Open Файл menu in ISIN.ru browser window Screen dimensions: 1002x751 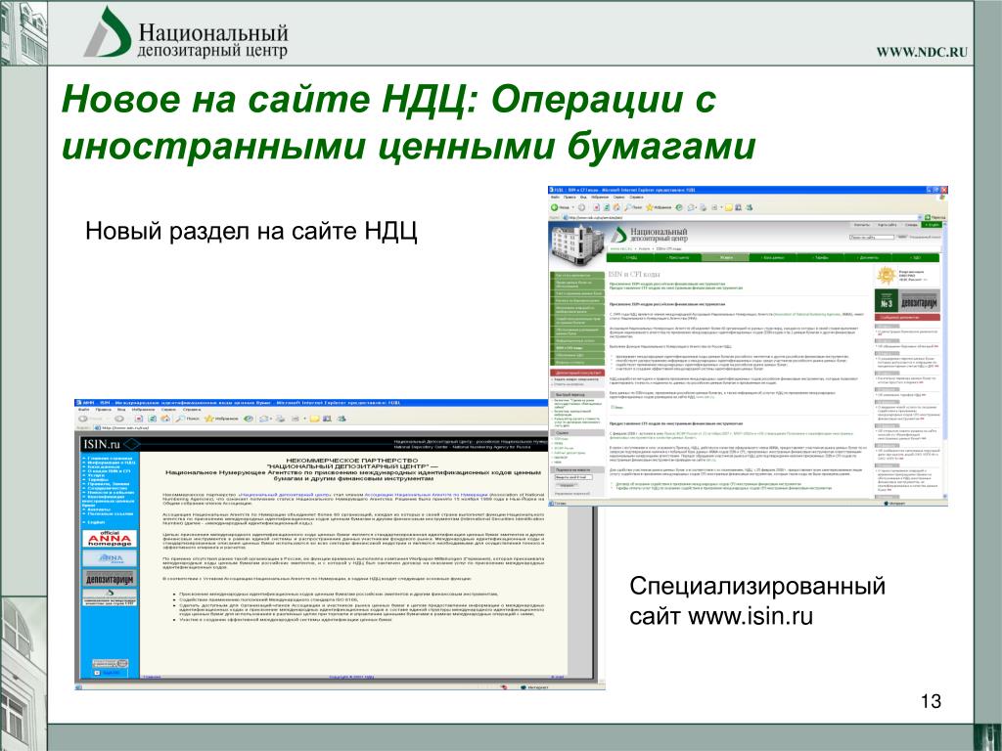(x=84, y=410)
